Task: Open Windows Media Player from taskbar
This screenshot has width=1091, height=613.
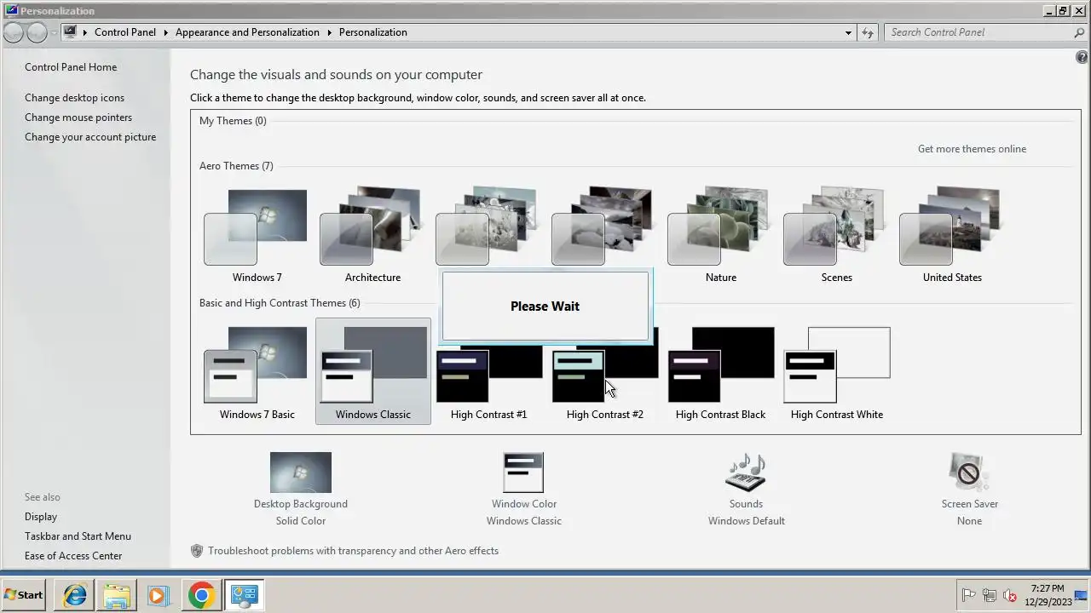Action: coord(159,595)
